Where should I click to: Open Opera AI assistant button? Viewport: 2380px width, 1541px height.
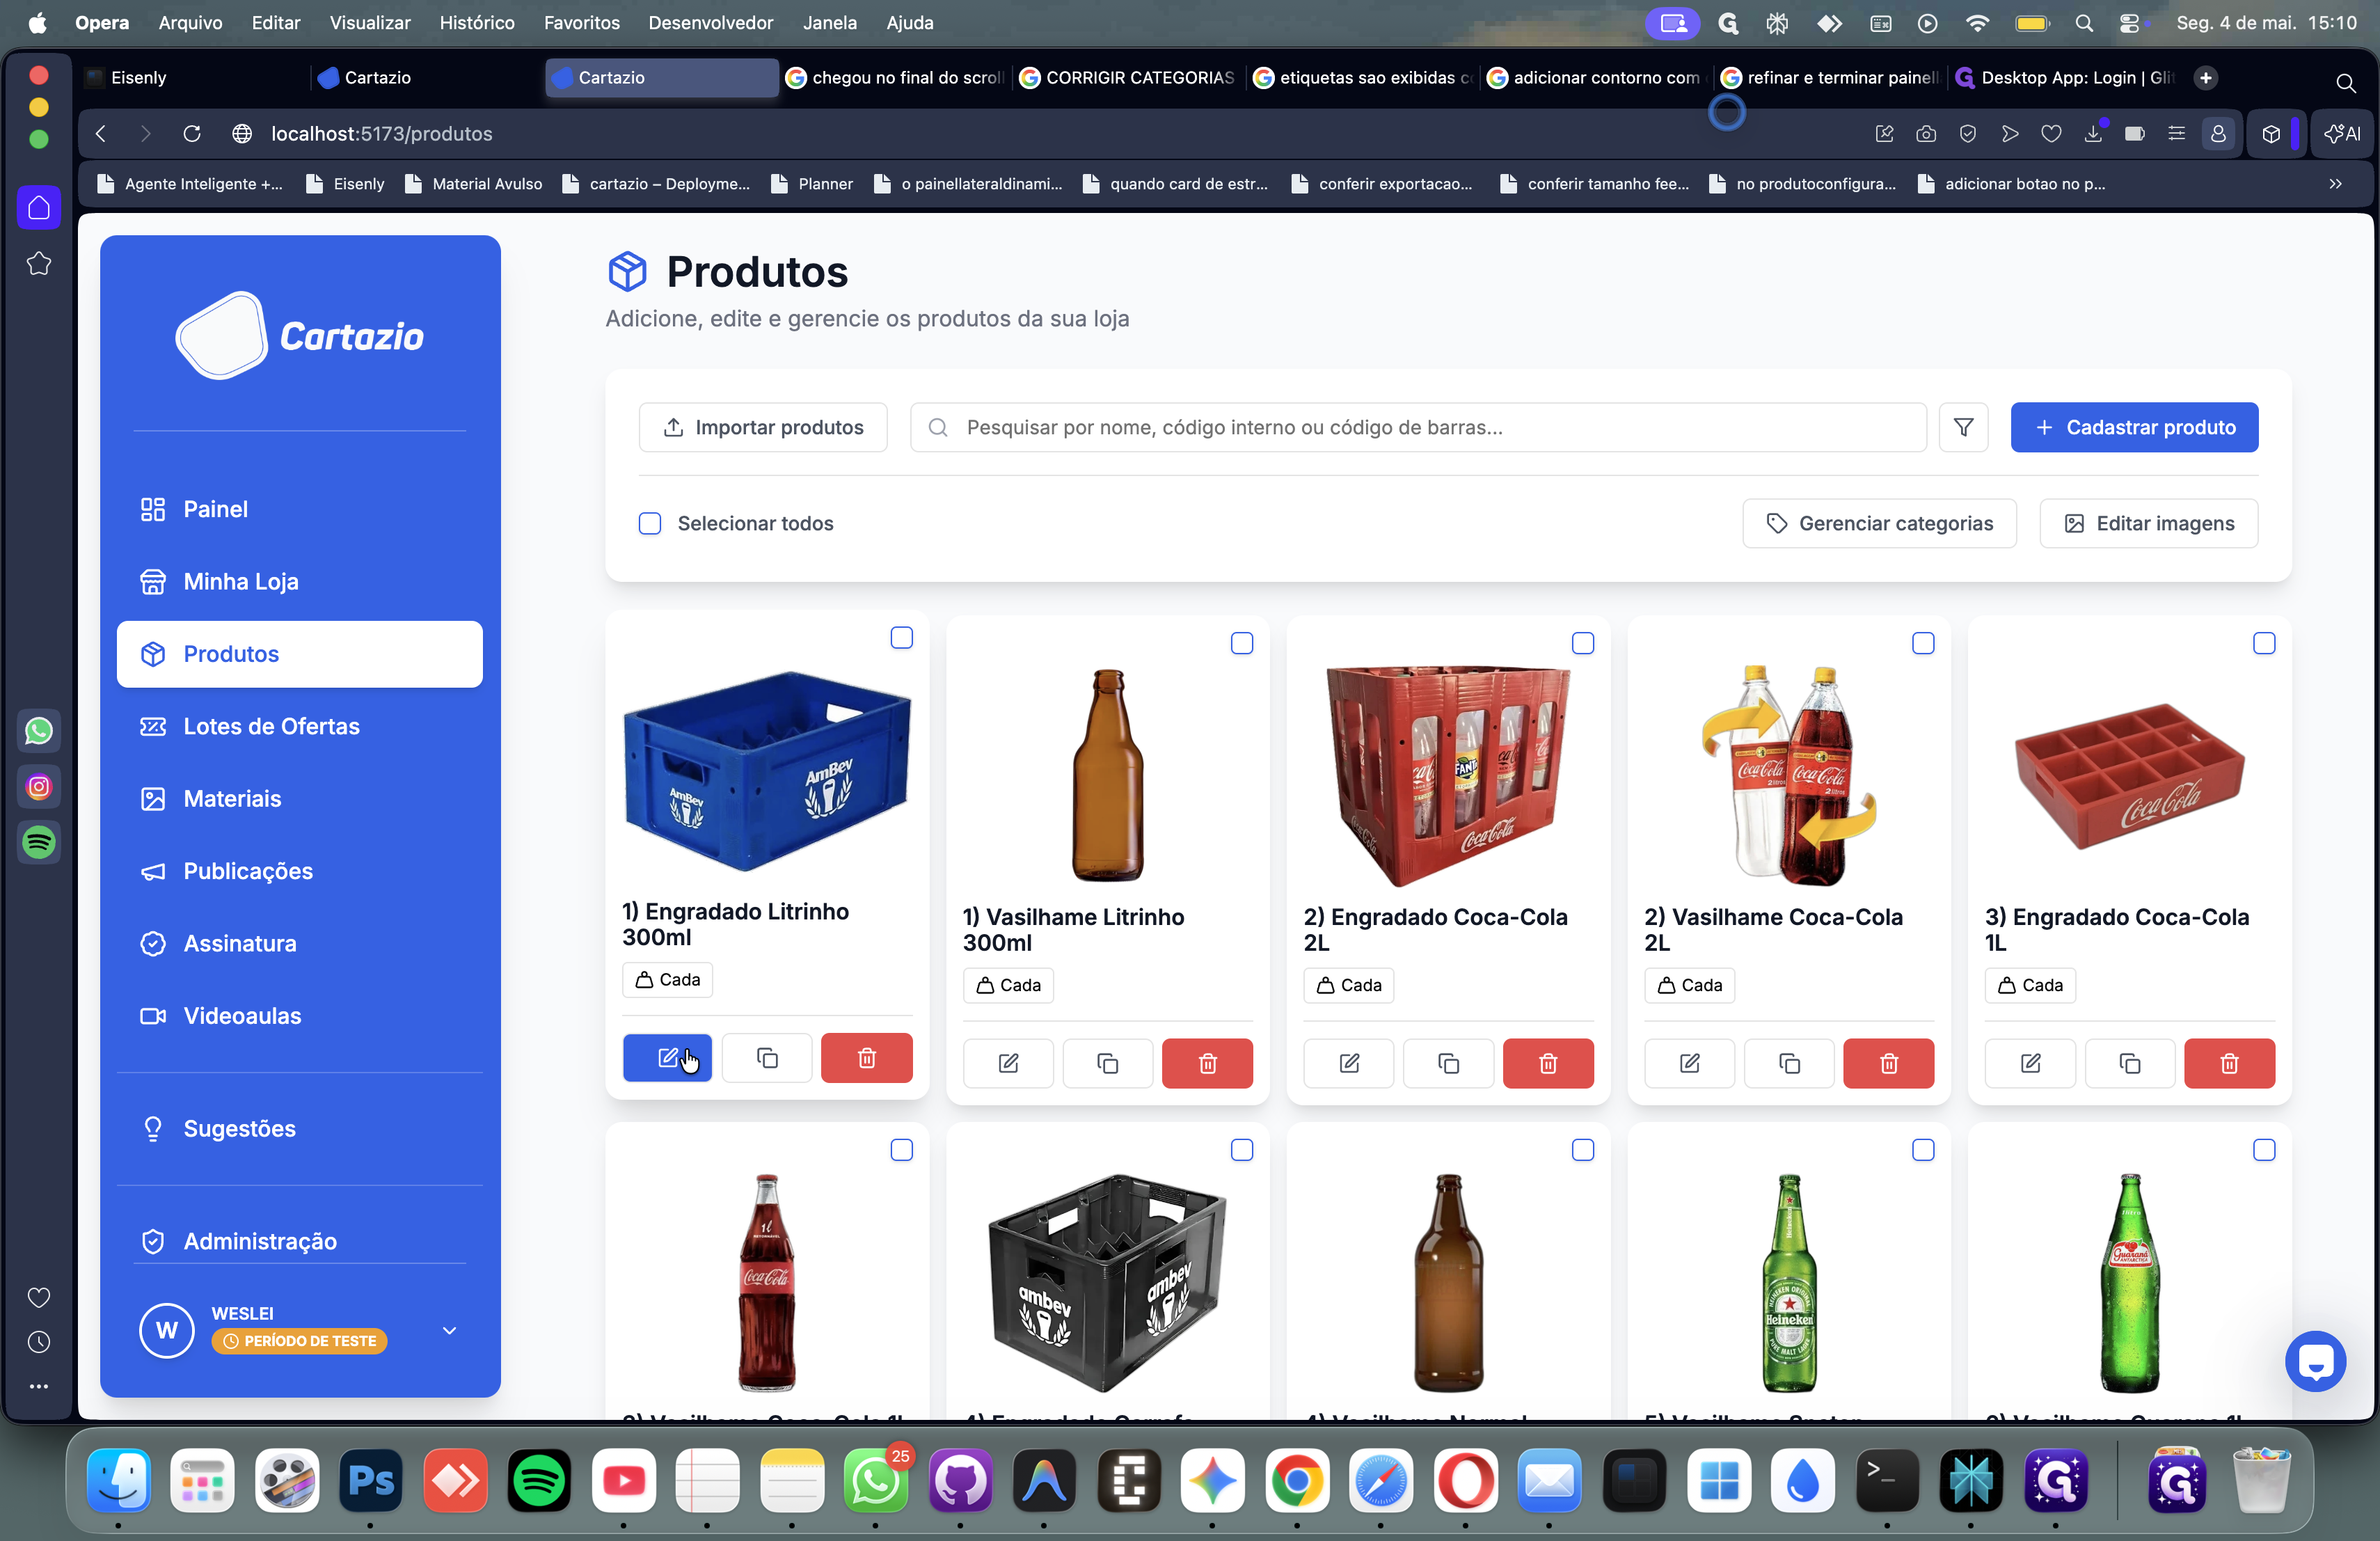click(2342, 134)
